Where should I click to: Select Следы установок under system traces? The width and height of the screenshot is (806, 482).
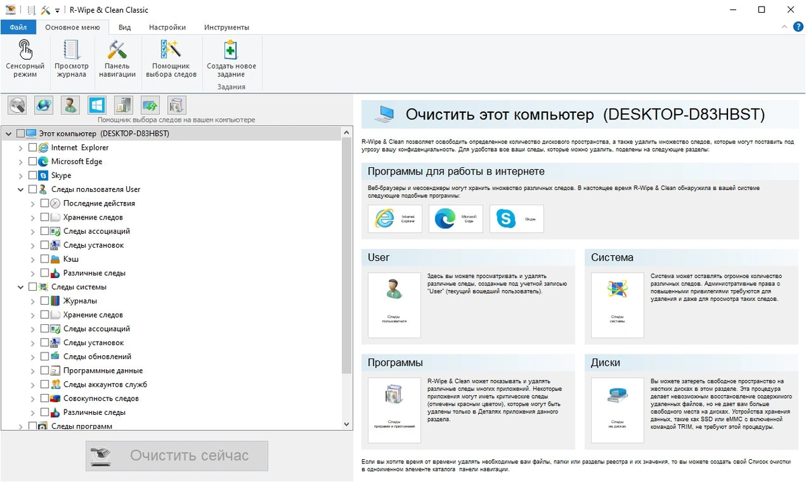pyautogui.click(x=93, y=342)
